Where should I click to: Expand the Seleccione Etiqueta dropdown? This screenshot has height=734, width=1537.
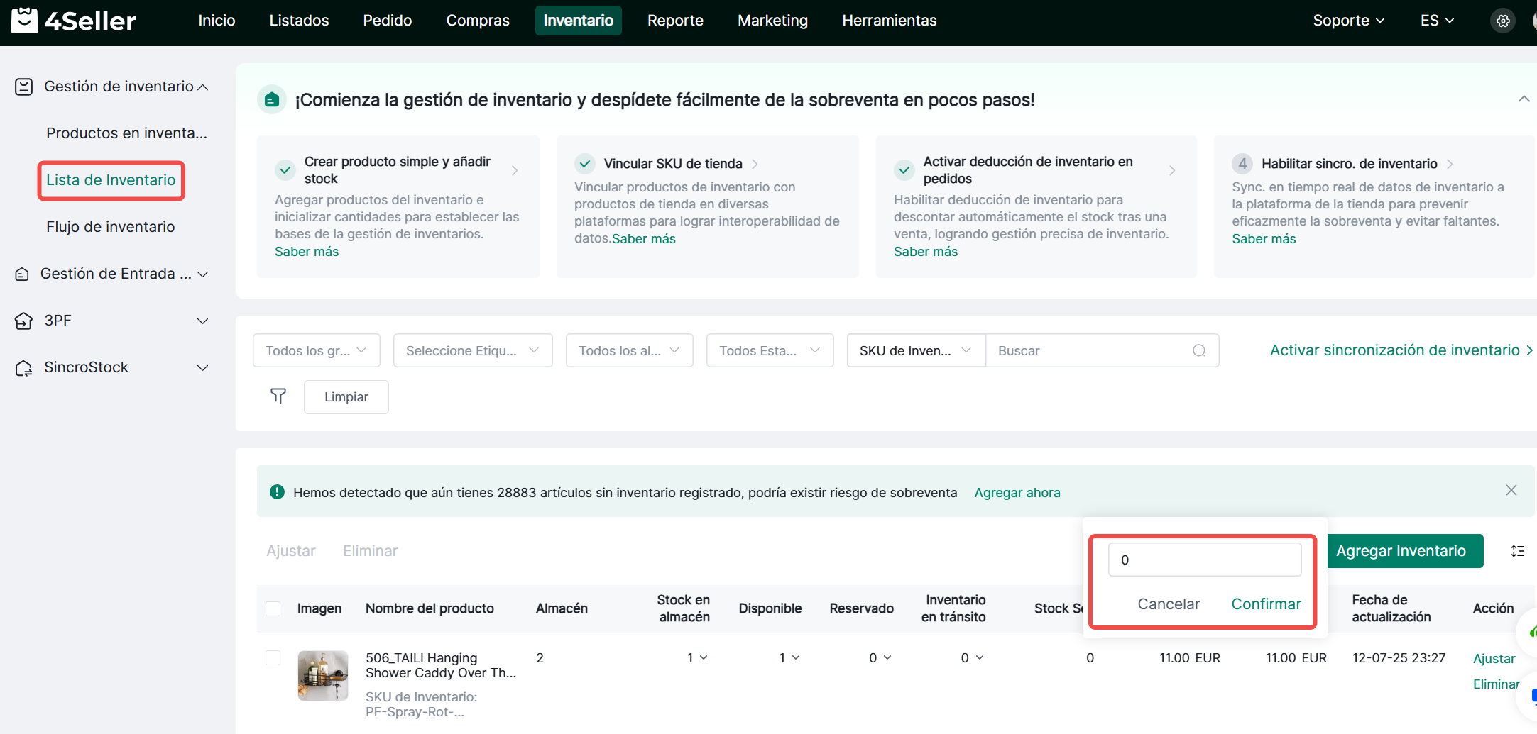(x=473, y=351)
